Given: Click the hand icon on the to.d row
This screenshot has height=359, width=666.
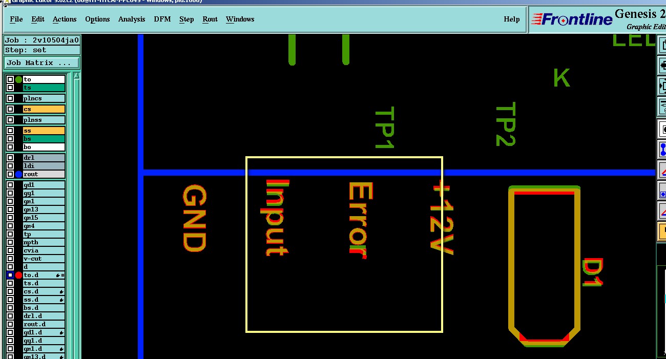Looking at the screenshot, I should (57, 275).
